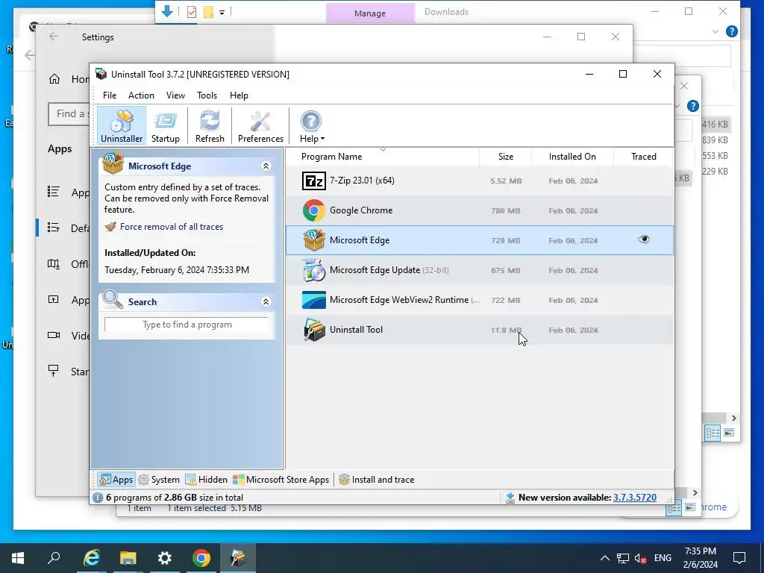Click the Microsoft Edge box icon in list
This screenshot has height=573, width=764.
pos(314,240)
